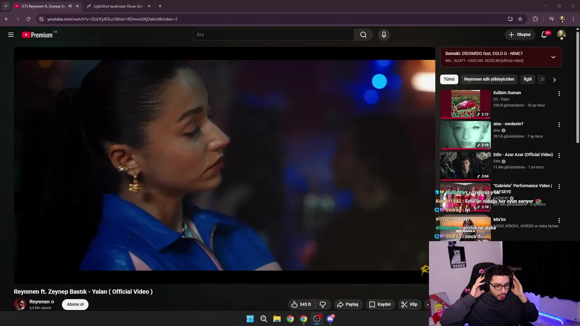Screen dimensions: 580x326
Task: Open the account avatar menu in YouTube
Action: point(561,35)
